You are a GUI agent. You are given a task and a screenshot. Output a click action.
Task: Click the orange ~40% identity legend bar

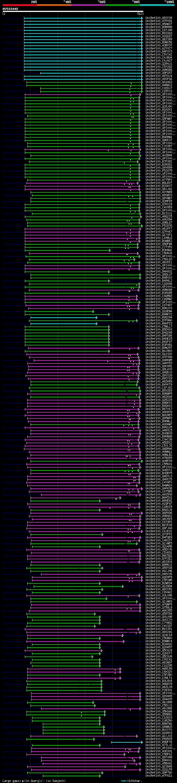pyautogui.click(x=54, y=5)
